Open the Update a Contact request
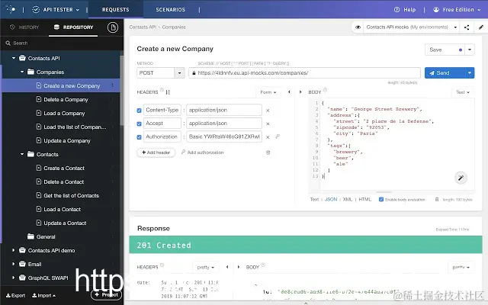 [65, 223]
